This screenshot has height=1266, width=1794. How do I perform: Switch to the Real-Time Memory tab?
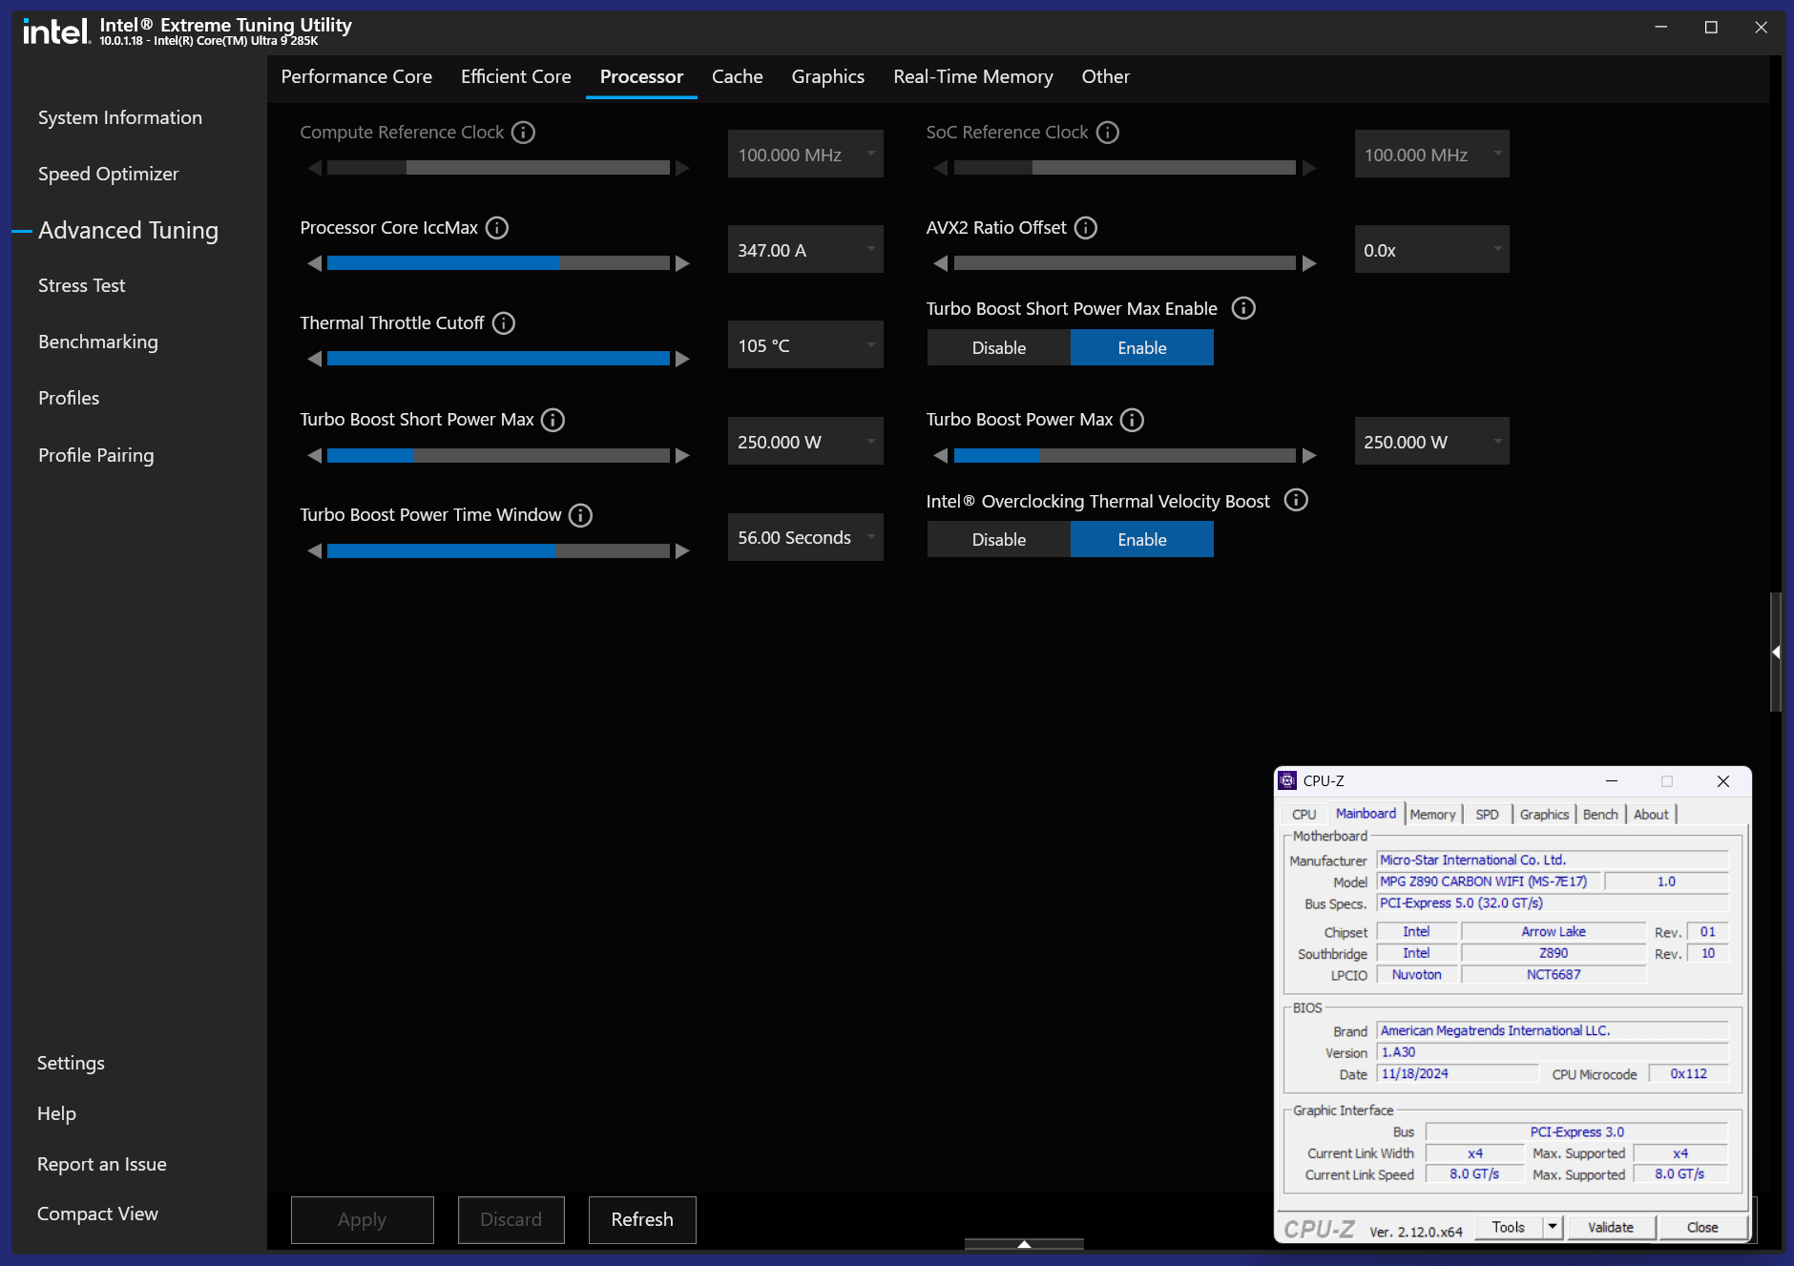pos(972,76)
